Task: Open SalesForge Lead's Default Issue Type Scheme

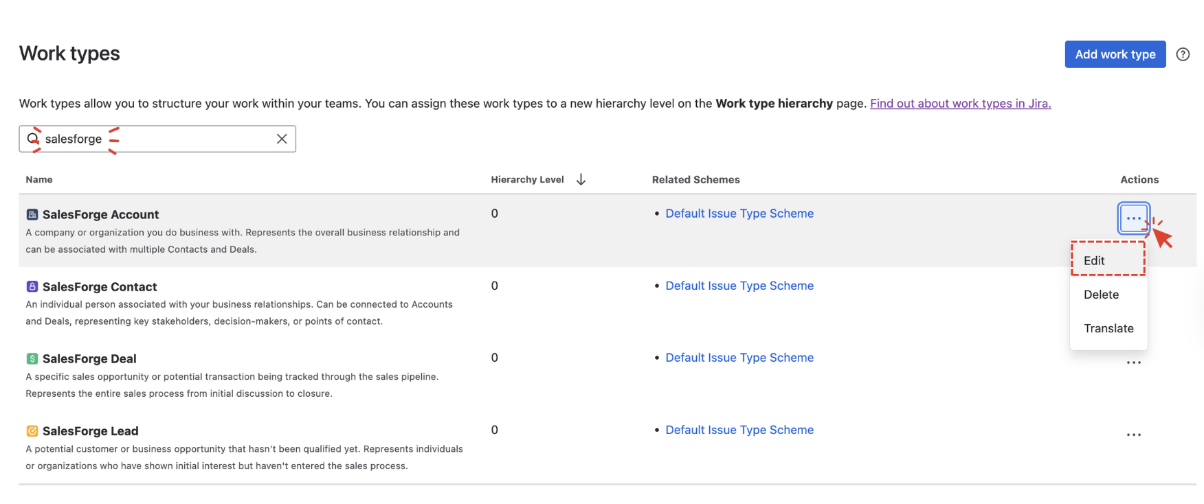Action: (x=739, y=430)
